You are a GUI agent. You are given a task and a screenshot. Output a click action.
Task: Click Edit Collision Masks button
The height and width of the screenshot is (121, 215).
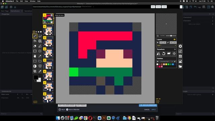(67, 105)
